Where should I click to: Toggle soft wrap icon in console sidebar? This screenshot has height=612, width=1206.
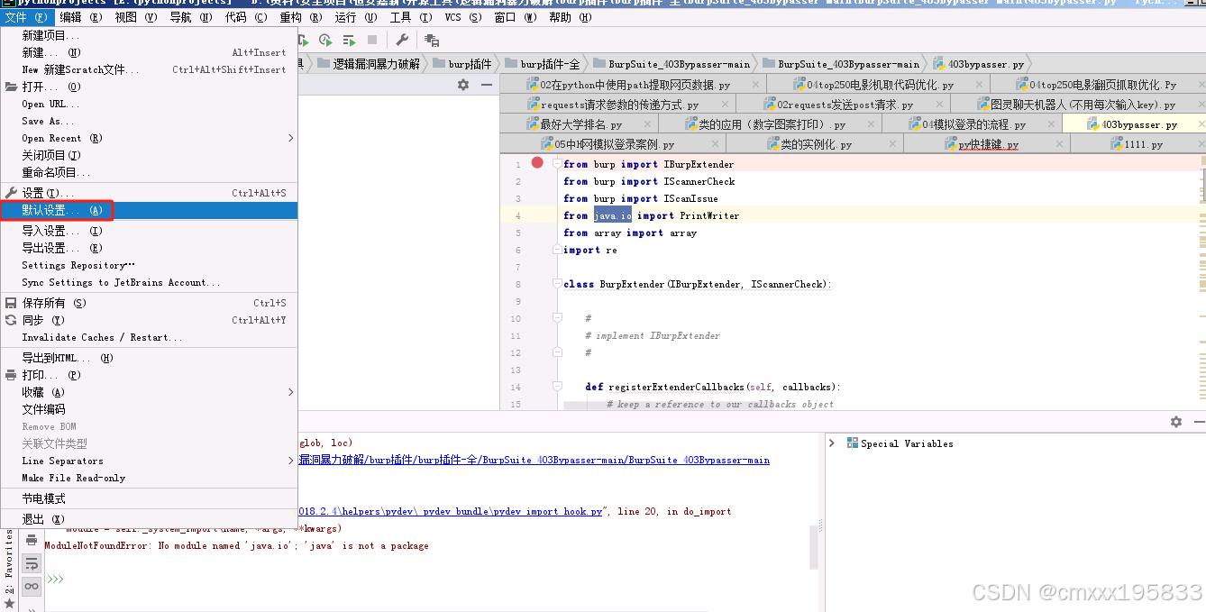31,562
